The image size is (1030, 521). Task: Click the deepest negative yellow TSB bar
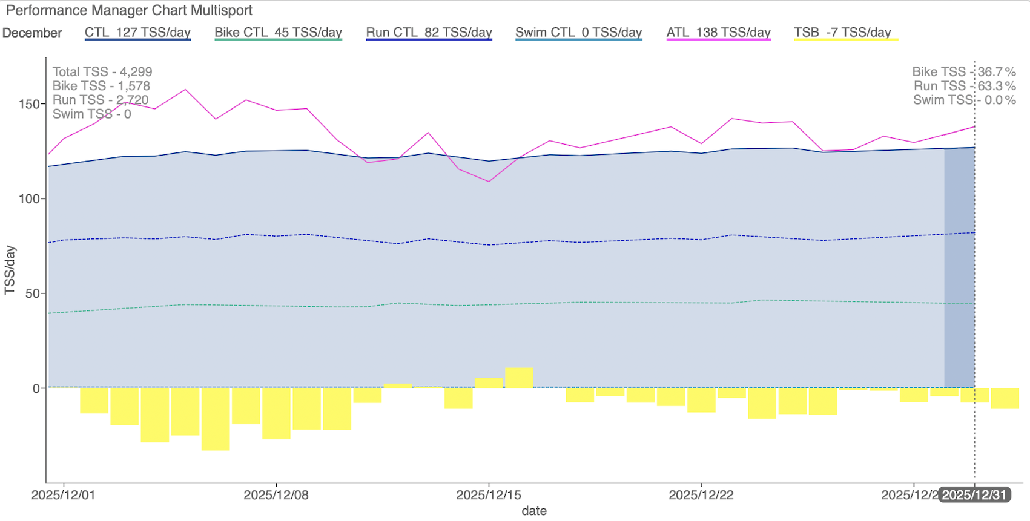(216, 419)
